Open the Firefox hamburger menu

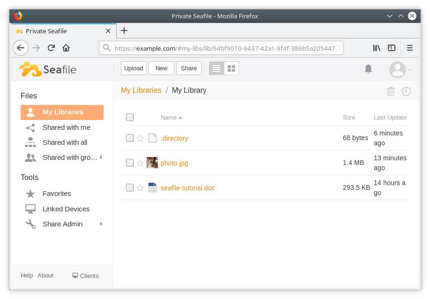pos(409,47)
